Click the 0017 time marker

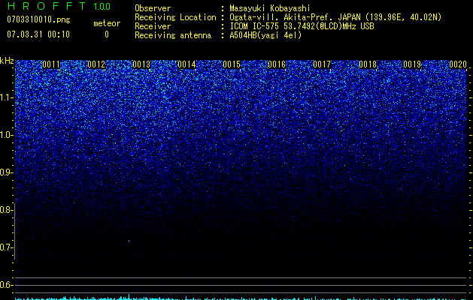[x=322, y=64]
